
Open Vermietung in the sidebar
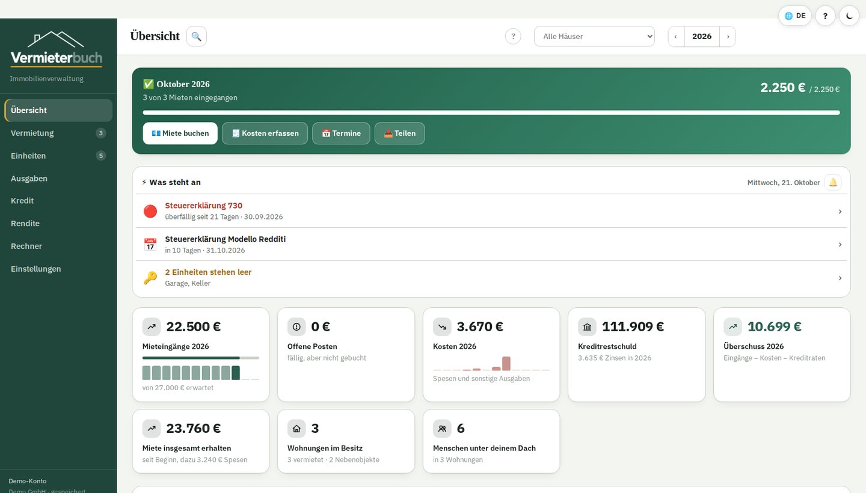pos(58,133)
